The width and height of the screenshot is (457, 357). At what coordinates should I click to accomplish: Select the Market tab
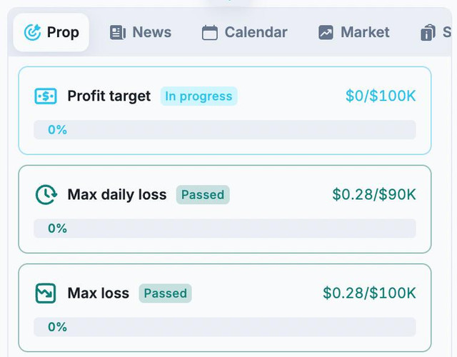[x=354, y=32]
